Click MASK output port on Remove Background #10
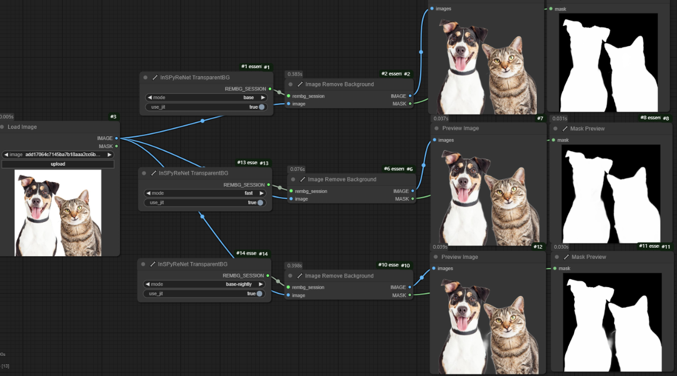This screenshot has height=376, width=677. [x=410, y=295]
